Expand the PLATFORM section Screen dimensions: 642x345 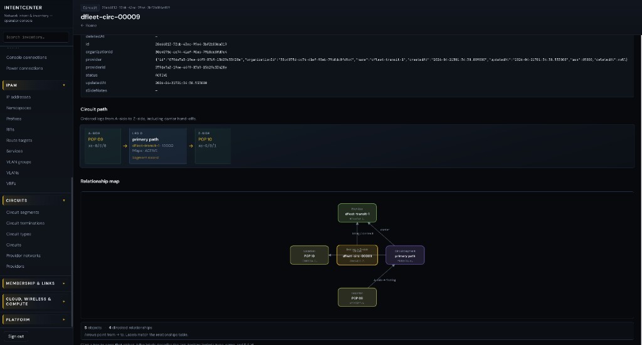35,320
